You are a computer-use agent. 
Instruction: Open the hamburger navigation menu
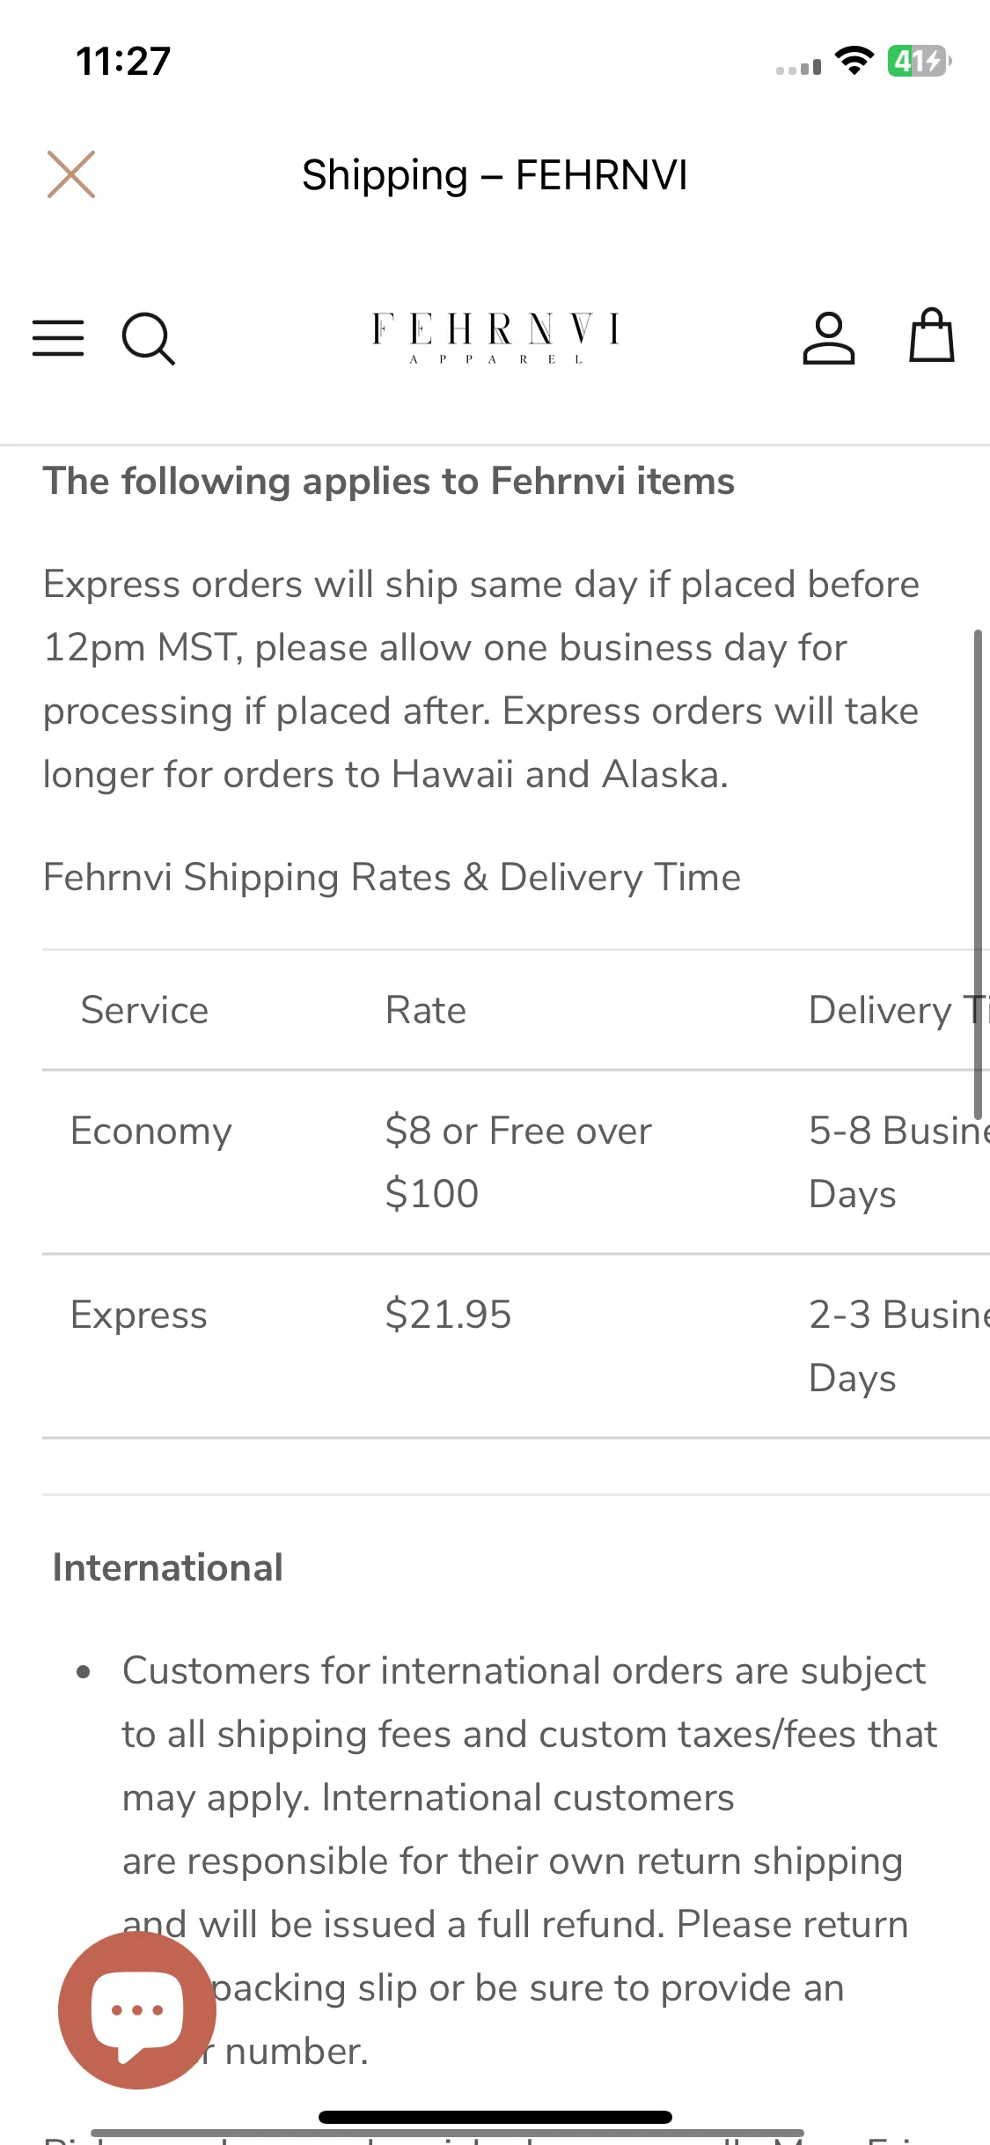pos(58,338)
